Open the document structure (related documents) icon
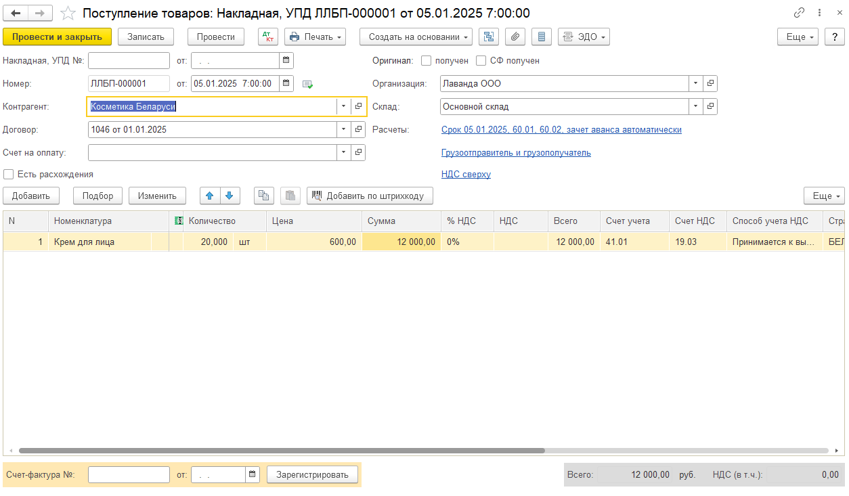 (488, 37)
